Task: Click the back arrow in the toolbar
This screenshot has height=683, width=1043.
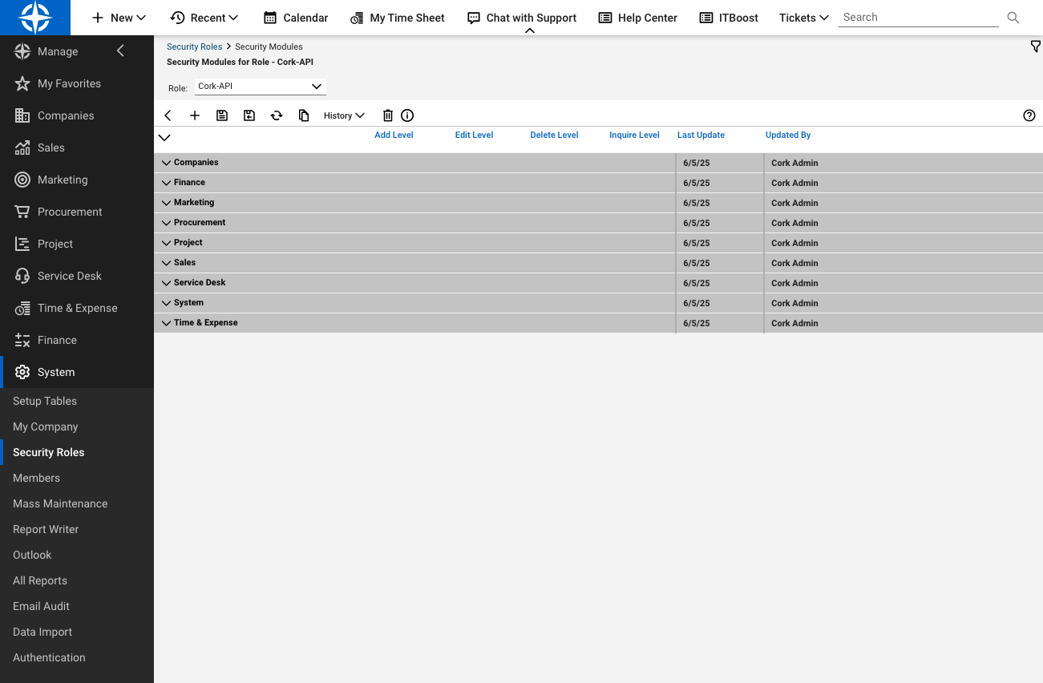Action: click(168, 115)
